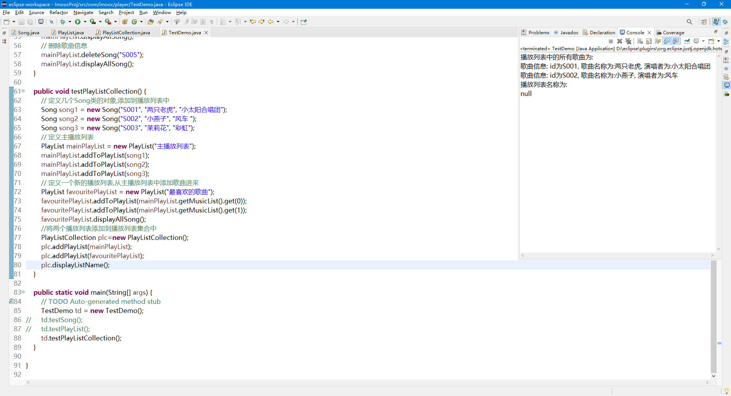
Task: Open dropdown arrow next to New icon
Action: (x=14, y=22)
